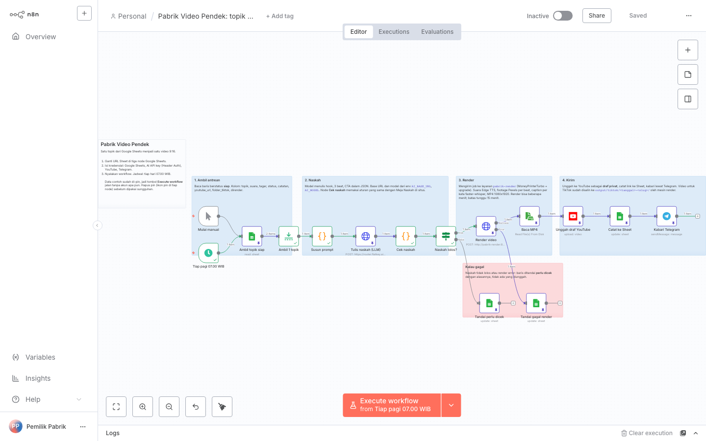Open the Catat ke Sheet node

click(620, 216)
